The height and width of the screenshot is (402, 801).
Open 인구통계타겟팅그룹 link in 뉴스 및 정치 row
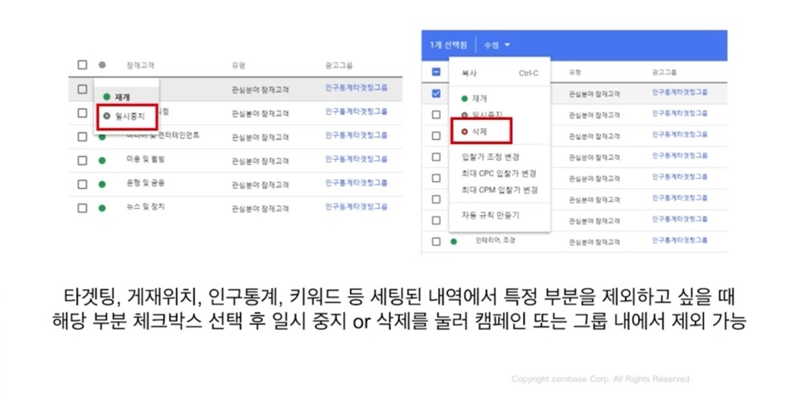[356, 207]
